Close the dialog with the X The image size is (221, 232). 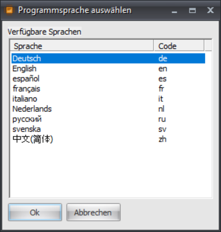click(210, 10)
